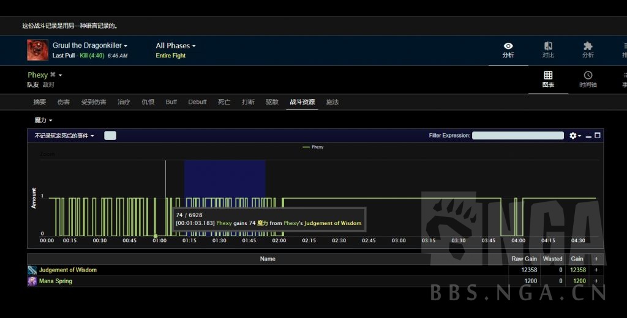Image resolution: width=627 pixels, height=318 pixels.
Task: Open the Gruul the Dragonkiller fight dropdown
Action: point(89,45)
